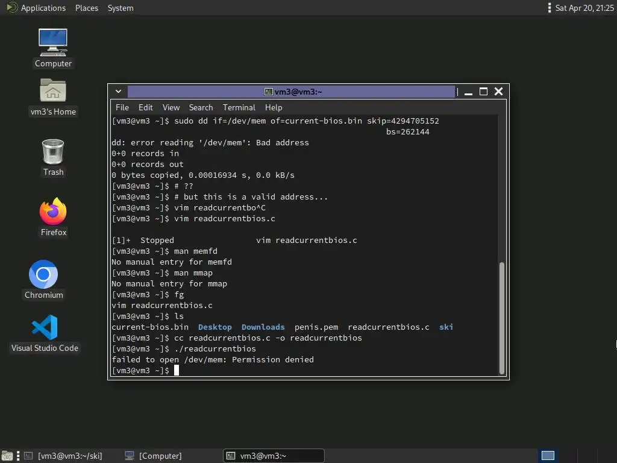Open the Trash desktop icon

click(x=53, y=157)
